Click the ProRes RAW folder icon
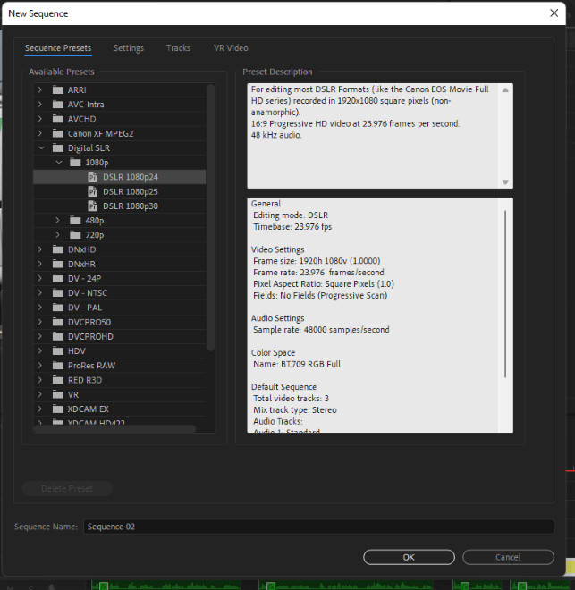This screenshot has width=575, height=590. click(x=58, y=366)
